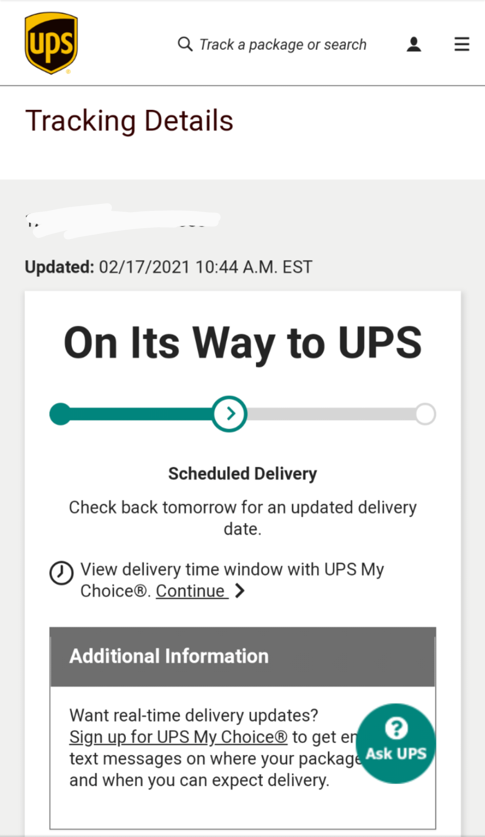Screen dimensions: 485x837
Task: Click the question mark in Ask UPS
Action: (x=396, y=728)
